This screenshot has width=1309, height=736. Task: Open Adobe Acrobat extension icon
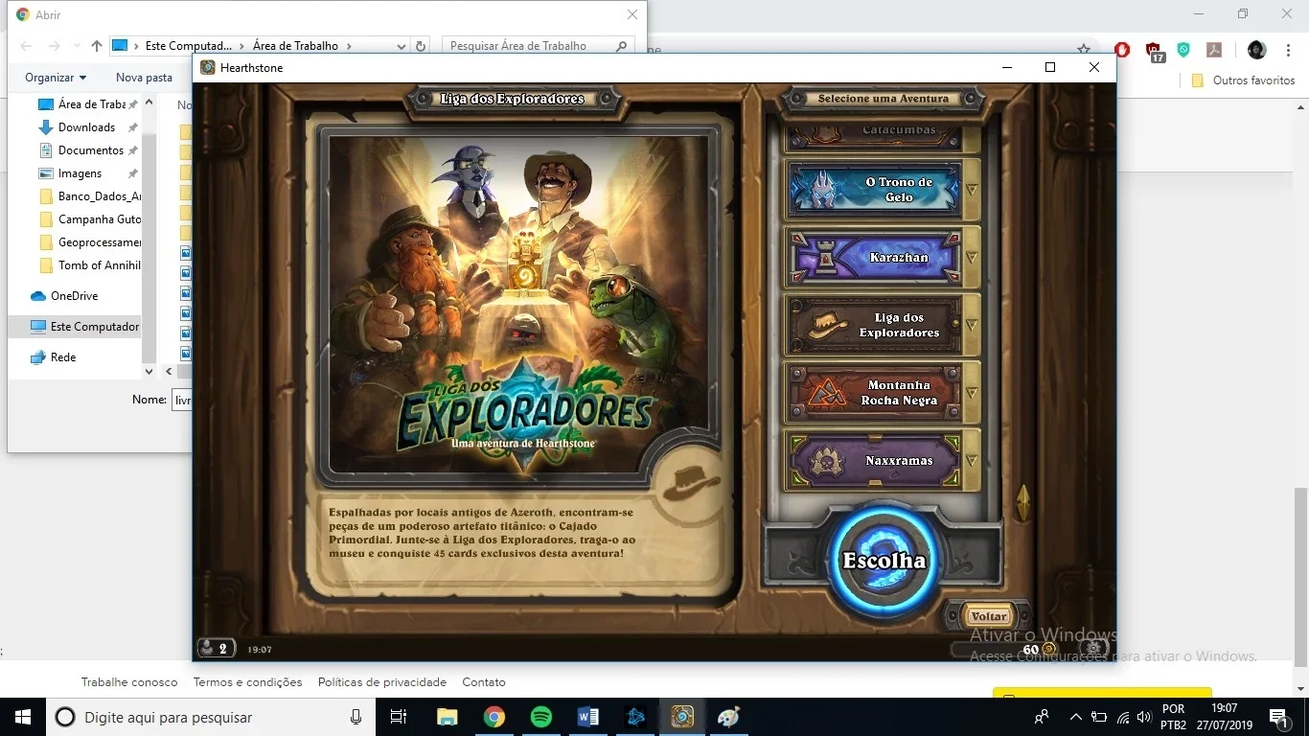1214,50
